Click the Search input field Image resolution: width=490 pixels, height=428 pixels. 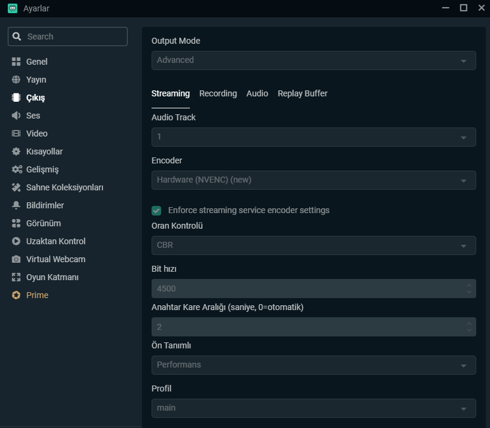[68, 37]
